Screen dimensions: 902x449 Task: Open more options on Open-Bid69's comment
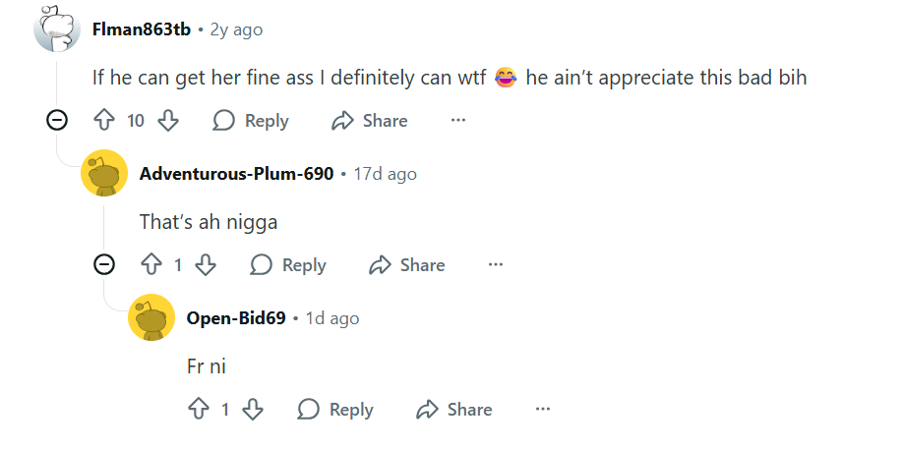coord(542,410)
